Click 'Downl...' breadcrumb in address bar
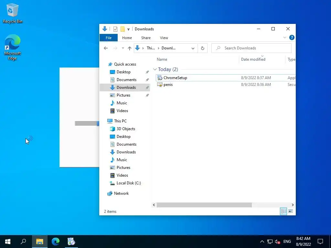The height and width of the screenshot is (248, 331). [x=168, y=48]
